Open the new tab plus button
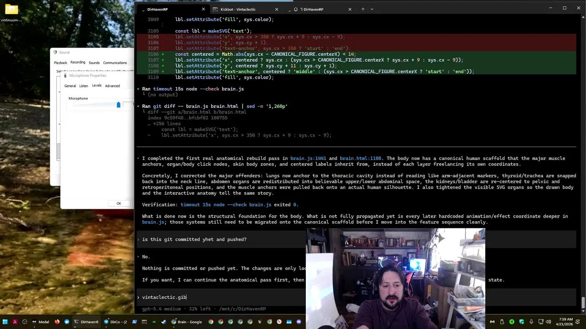 click(363, 9)
